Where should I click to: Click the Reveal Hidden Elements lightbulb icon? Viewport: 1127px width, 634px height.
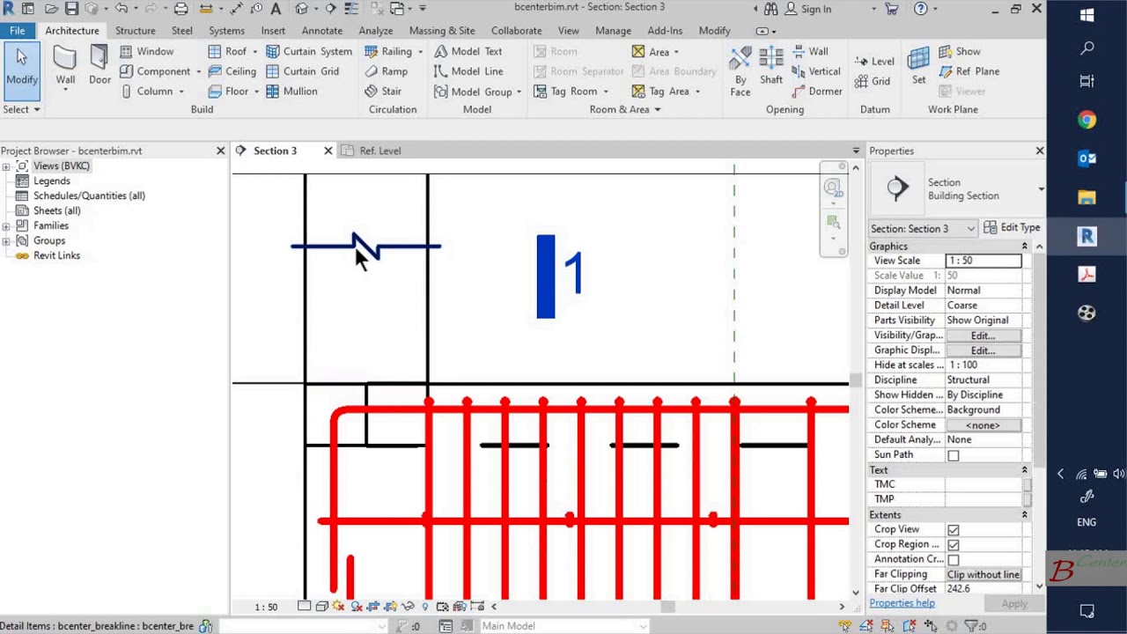point(425,606)
